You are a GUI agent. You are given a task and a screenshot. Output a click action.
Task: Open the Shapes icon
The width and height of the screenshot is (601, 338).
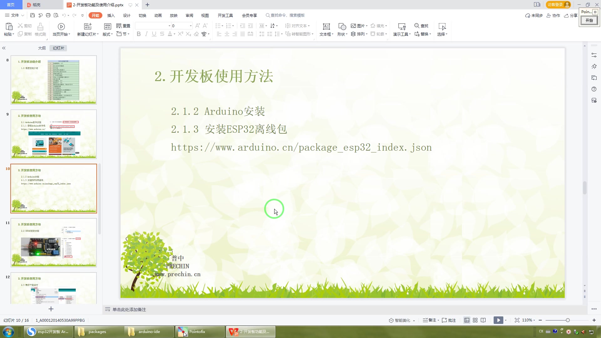(x=342, y=27)
